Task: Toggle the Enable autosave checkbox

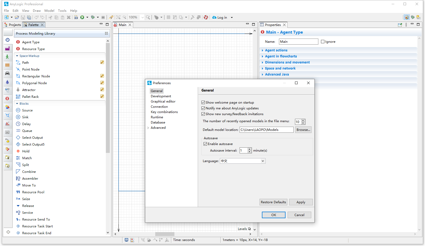Action: 205,144
